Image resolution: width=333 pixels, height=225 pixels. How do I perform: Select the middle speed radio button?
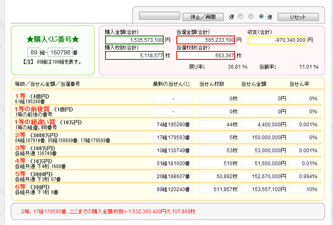point(251,16)
